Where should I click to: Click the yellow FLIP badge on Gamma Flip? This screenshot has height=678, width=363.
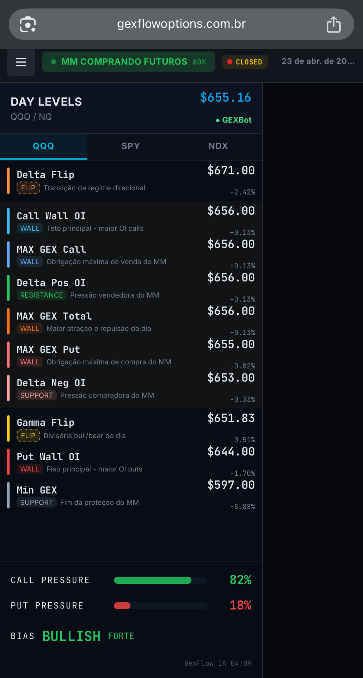click(x=28, y=435)
